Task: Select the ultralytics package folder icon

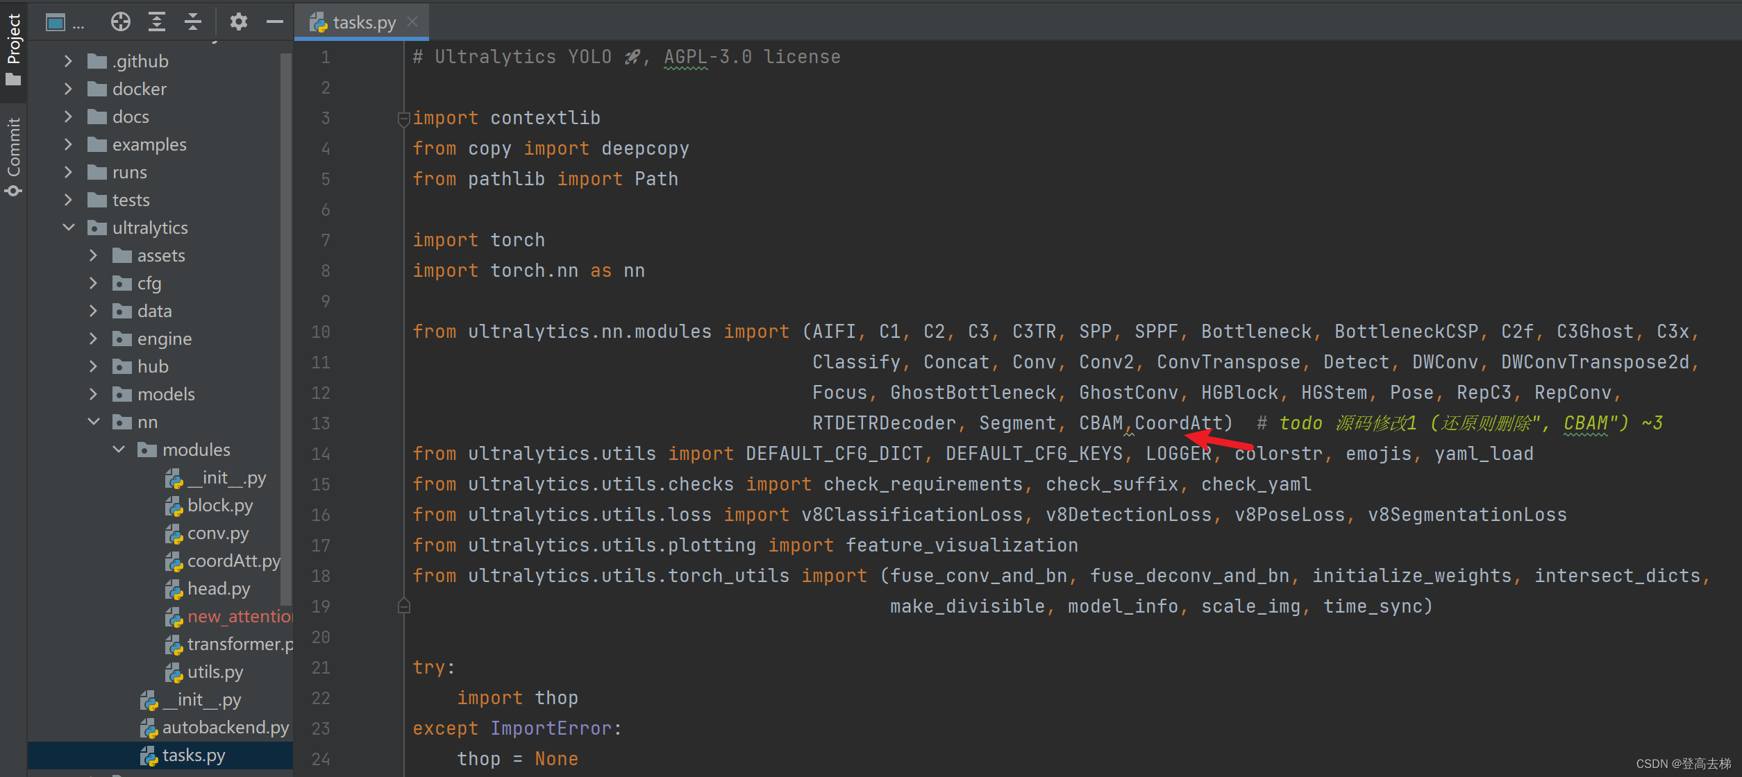Action: pos(97,228)
